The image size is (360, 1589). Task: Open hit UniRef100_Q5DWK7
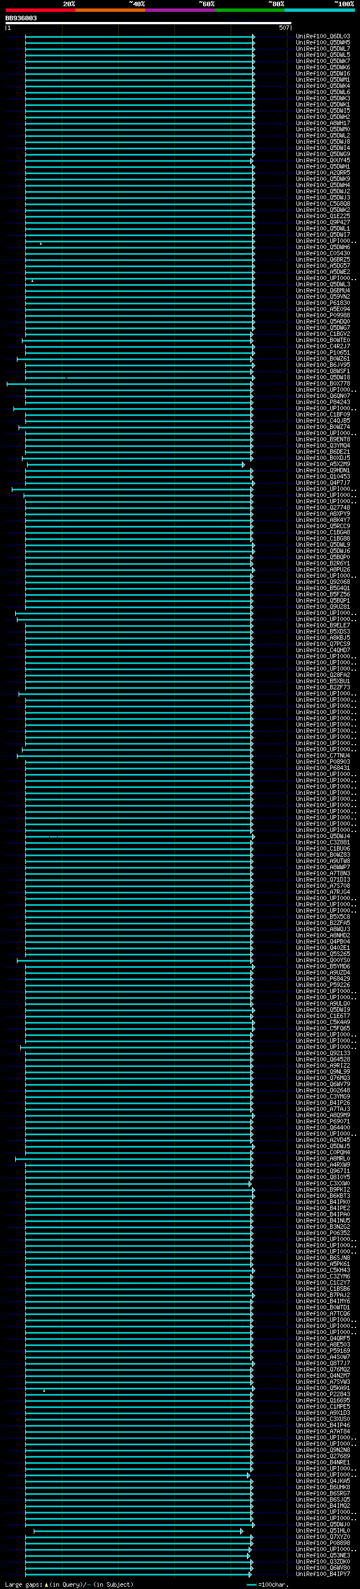tap(322, 61)
